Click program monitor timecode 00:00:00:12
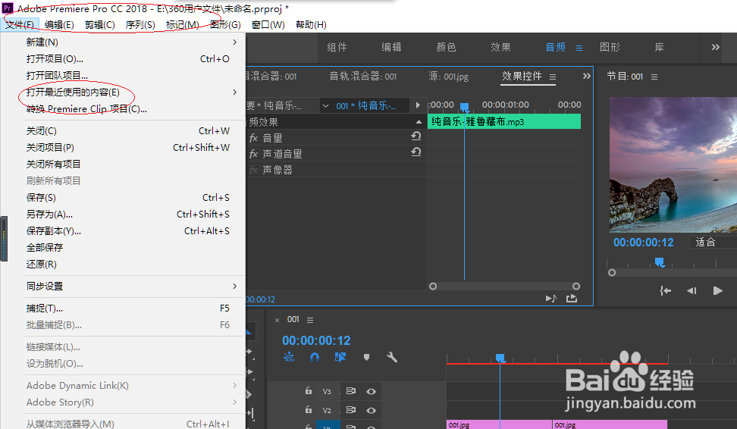The width and height of the screenshot is (737, 429). click(644, 243)
